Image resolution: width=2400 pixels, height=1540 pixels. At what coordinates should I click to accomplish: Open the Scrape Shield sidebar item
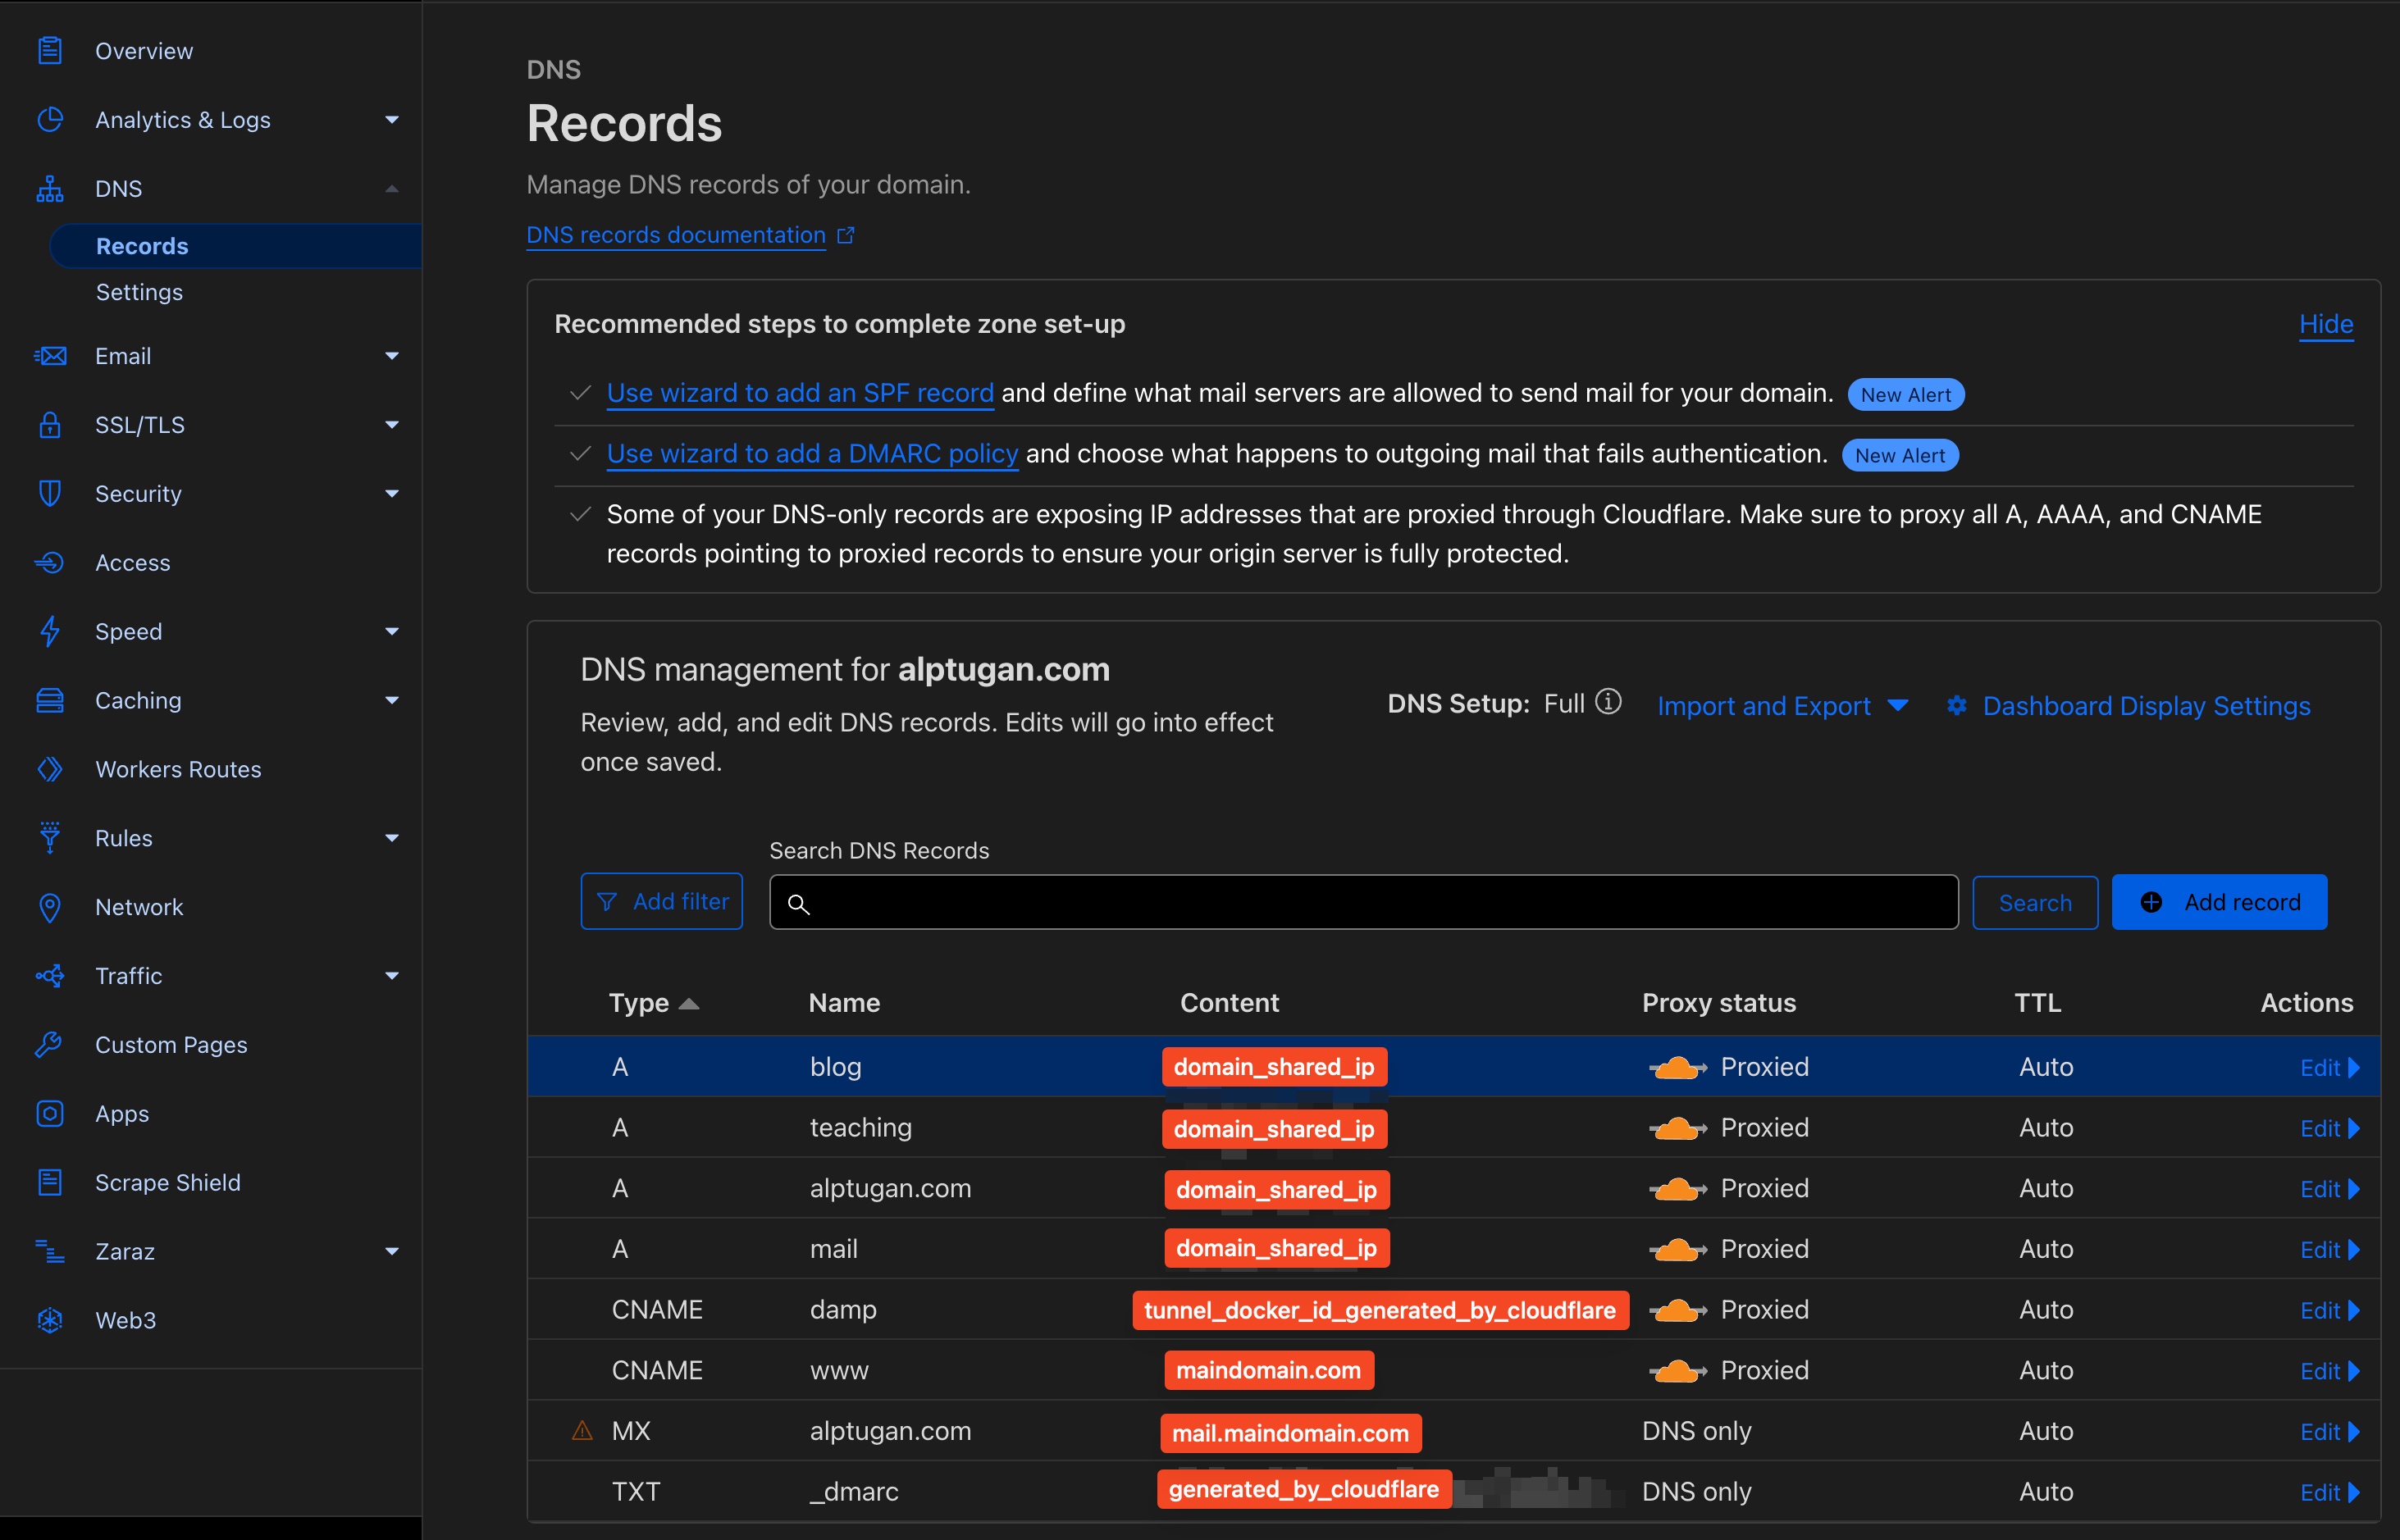(168, 1182)
